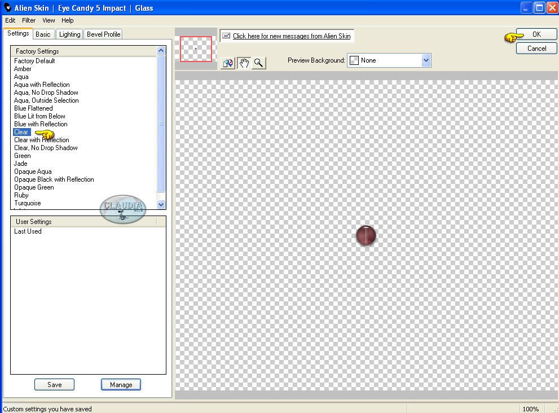Select Clear, No Drop Shadow preset

46,148
